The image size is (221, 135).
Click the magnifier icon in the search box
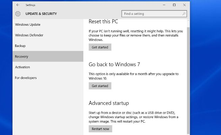click(184, 14)
